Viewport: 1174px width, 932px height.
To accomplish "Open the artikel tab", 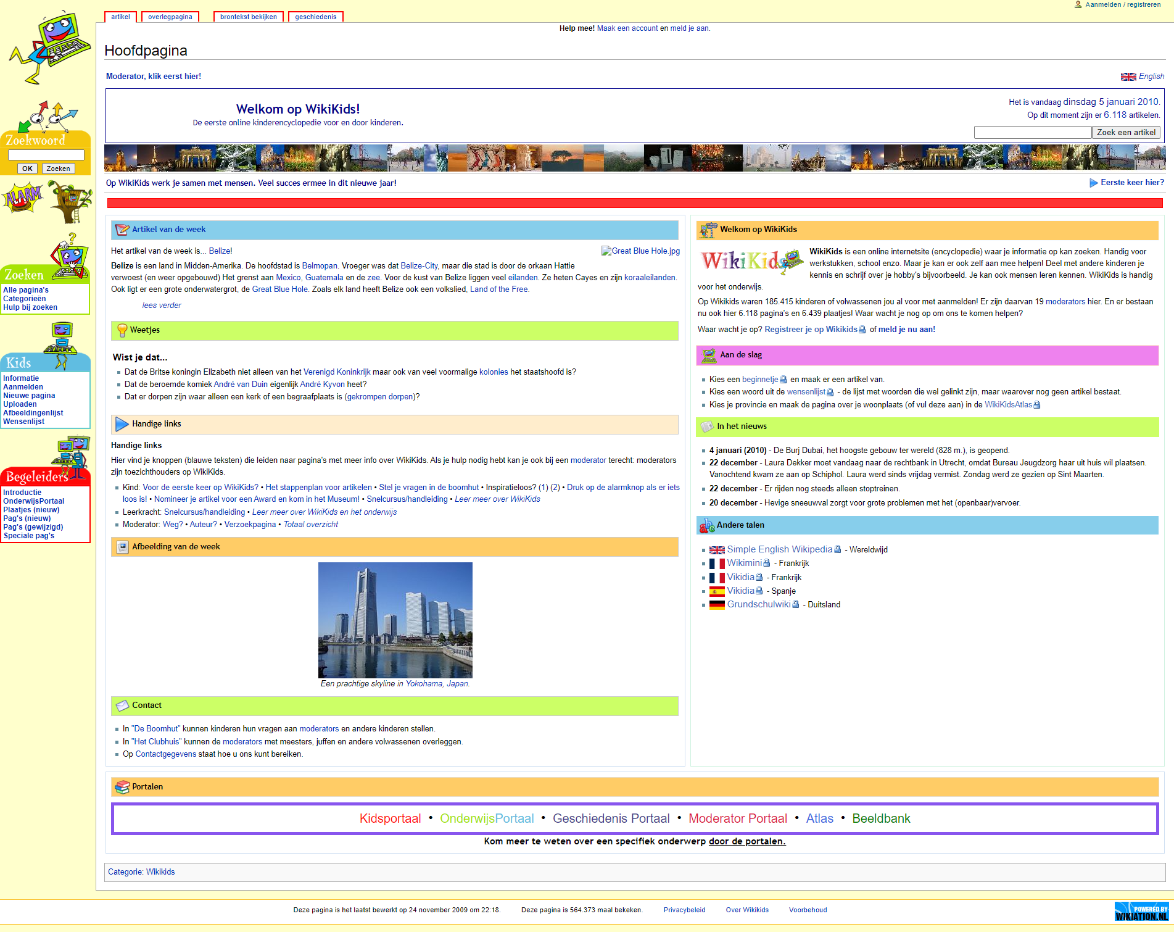I will [x=120, y=17].
